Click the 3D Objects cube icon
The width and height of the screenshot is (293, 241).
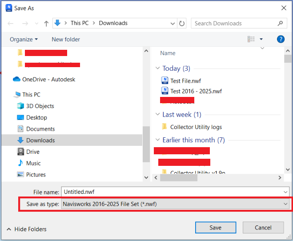[x=20, y=106]
